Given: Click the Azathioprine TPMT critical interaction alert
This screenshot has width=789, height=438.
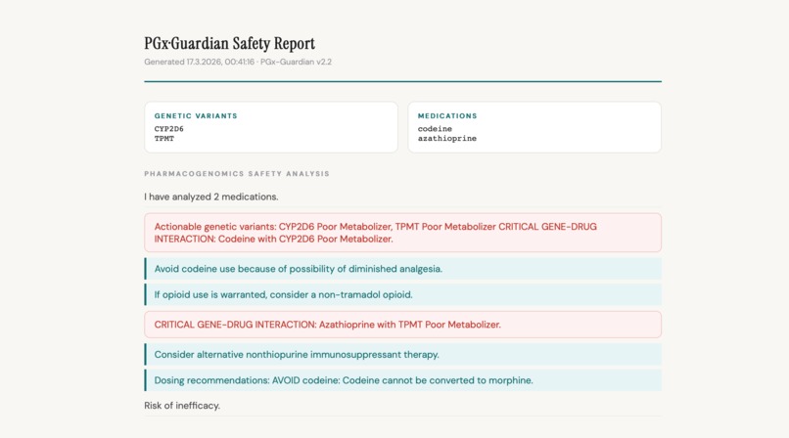Looking at the screenshot, I should click(402, 325).
